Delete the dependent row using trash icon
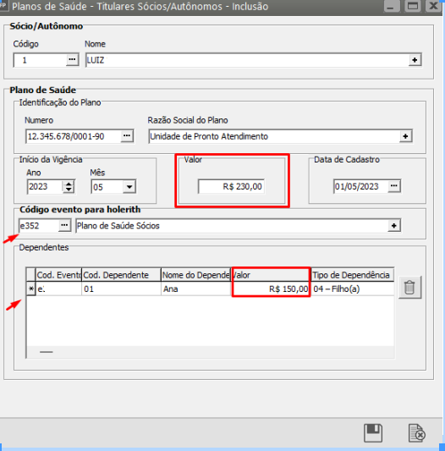The height and width of the screenshot is (451, 445). (409, 288)
